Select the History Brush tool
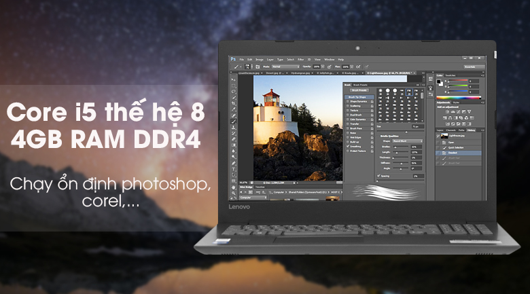 (x=233, y=133)
